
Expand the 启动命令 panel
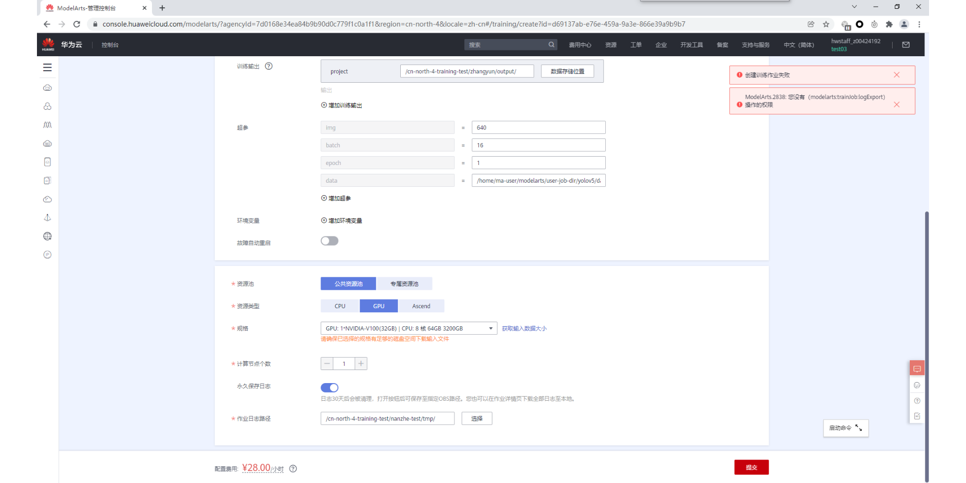tap(846, 428)
